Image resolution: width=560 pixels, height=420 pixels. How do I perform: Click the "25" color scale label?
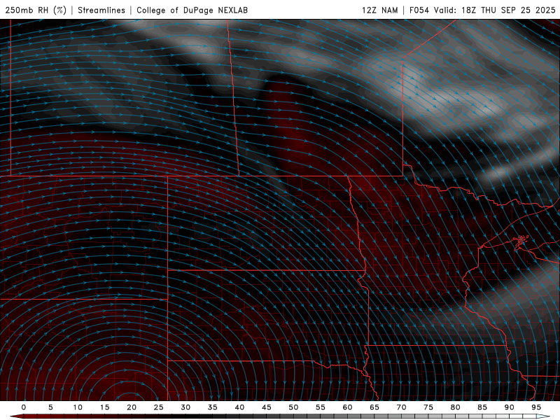point(159,407)
